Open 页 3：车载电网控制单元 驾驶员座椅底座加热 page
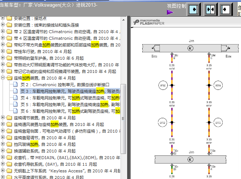This screenshot has width=241, height=179. [x=70, y=91]
